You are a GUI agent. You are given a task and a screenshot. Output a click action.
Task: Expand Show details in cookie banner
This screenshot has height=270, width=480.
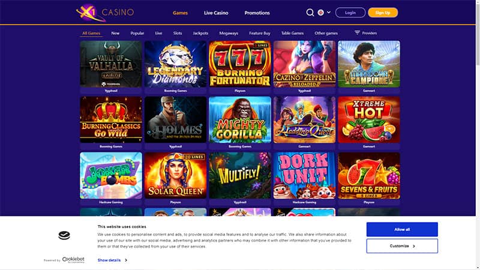coord(112,260)
